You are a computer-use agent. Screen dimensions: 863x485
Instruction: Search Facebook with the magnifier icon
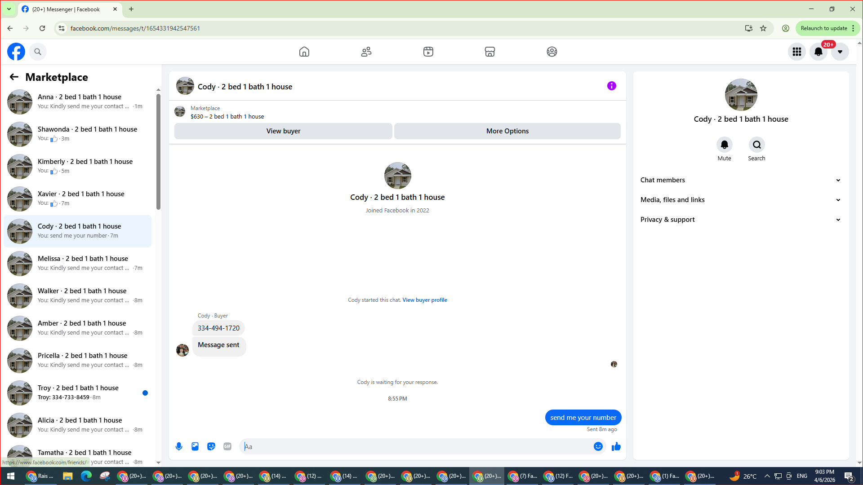click(x=38, y=52)
